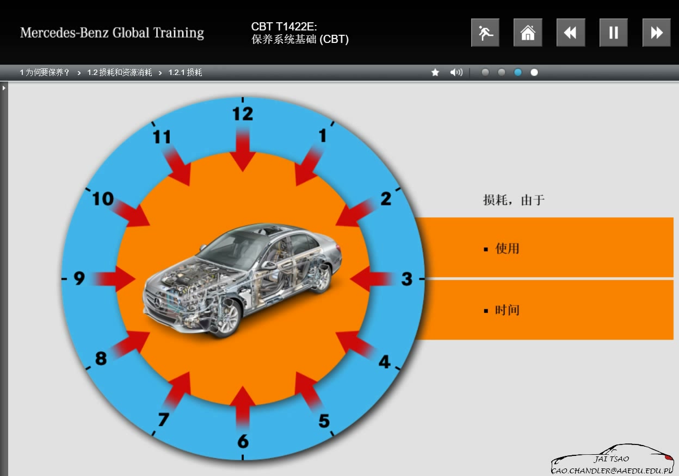Click the clock number 1
The width and height of the screenshot is (679, 476).
pyautogui.click(x=323, y=135)
